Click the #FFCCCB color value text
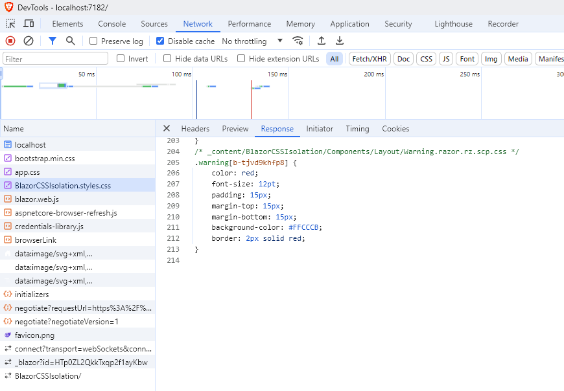This screenshot has height=391, width=564. 303,227
